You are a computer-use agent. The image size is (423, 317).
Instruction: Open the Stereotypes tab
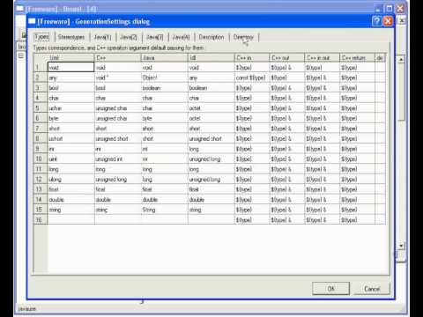coord(71,37)
